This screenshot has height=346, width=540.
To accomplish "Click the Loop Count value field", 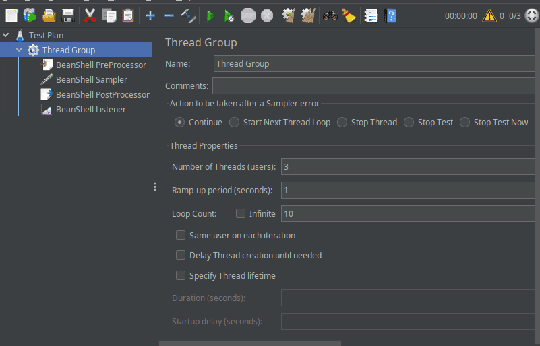I will tap(408, 213).
